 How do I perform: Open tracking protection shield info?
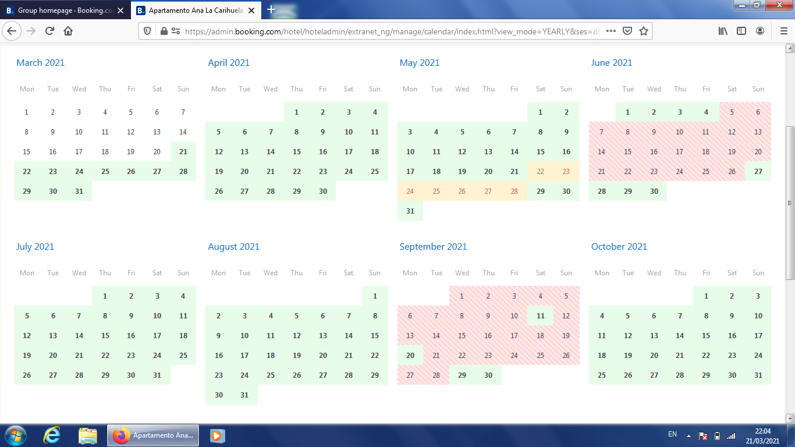pos(147,31)
